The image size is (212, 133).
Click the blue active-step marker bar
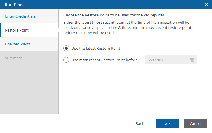[1, 30]
